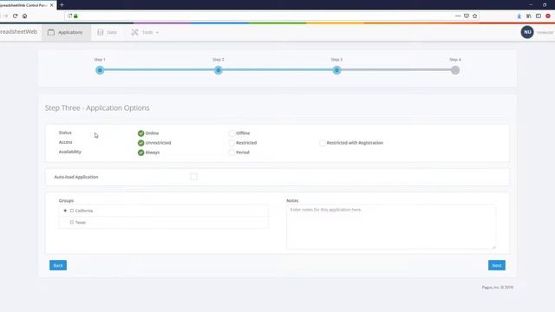555x312 pixels.
Task: Open the NU user avatar menu
Action: coord(527,32)
